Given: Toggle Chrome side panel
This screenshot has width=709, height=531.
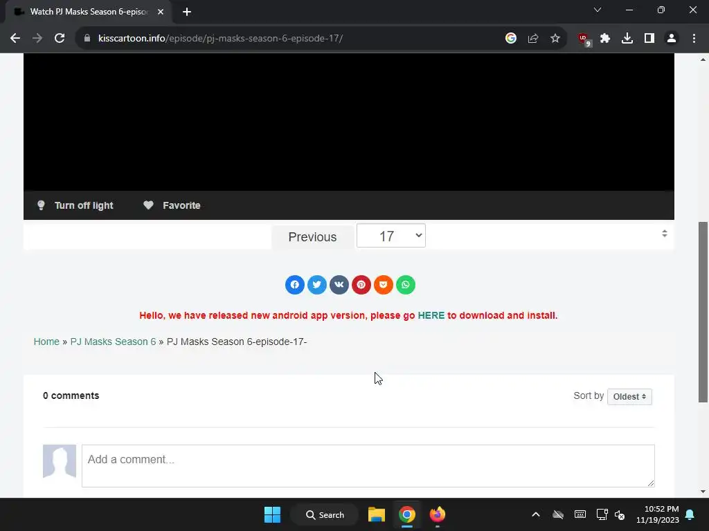Looking at the screenshot, I should point(649,39).
